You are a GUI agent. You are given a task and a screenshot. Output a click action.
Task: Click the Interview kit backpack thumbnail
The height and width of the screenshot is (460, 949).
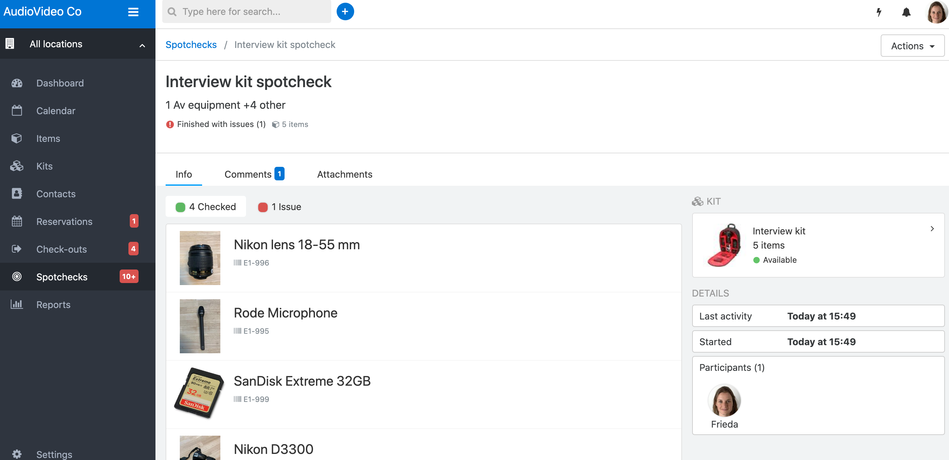pos(724,245)
